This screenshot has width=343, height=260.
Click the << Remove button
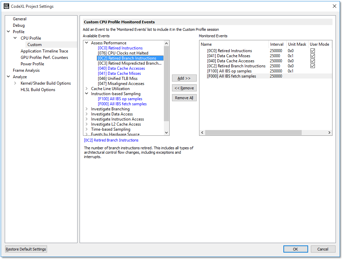[184, 88]
